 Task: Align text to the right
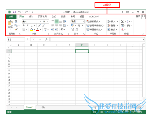coord(60,25)
